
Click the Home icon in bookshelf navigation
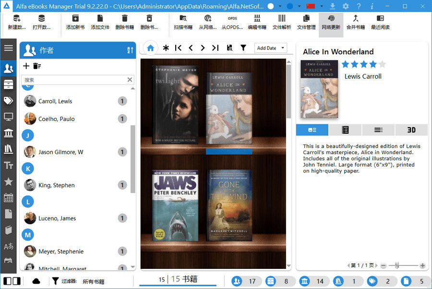click(x=150, y=48)
